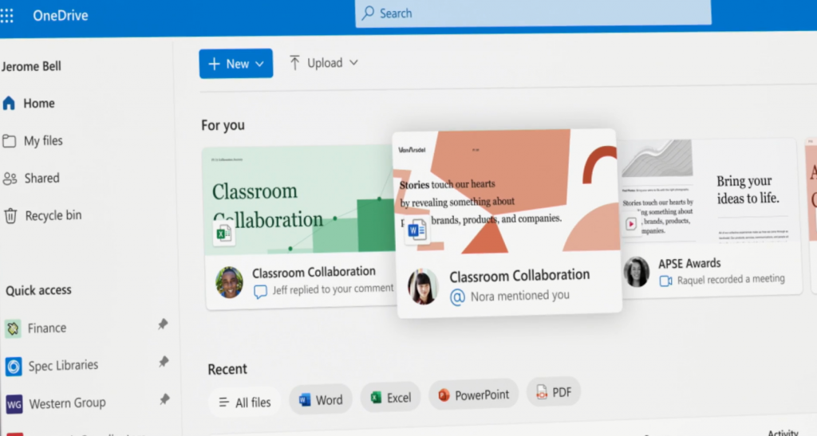Unpin Finance from Quick access

(x=163, y=324)
